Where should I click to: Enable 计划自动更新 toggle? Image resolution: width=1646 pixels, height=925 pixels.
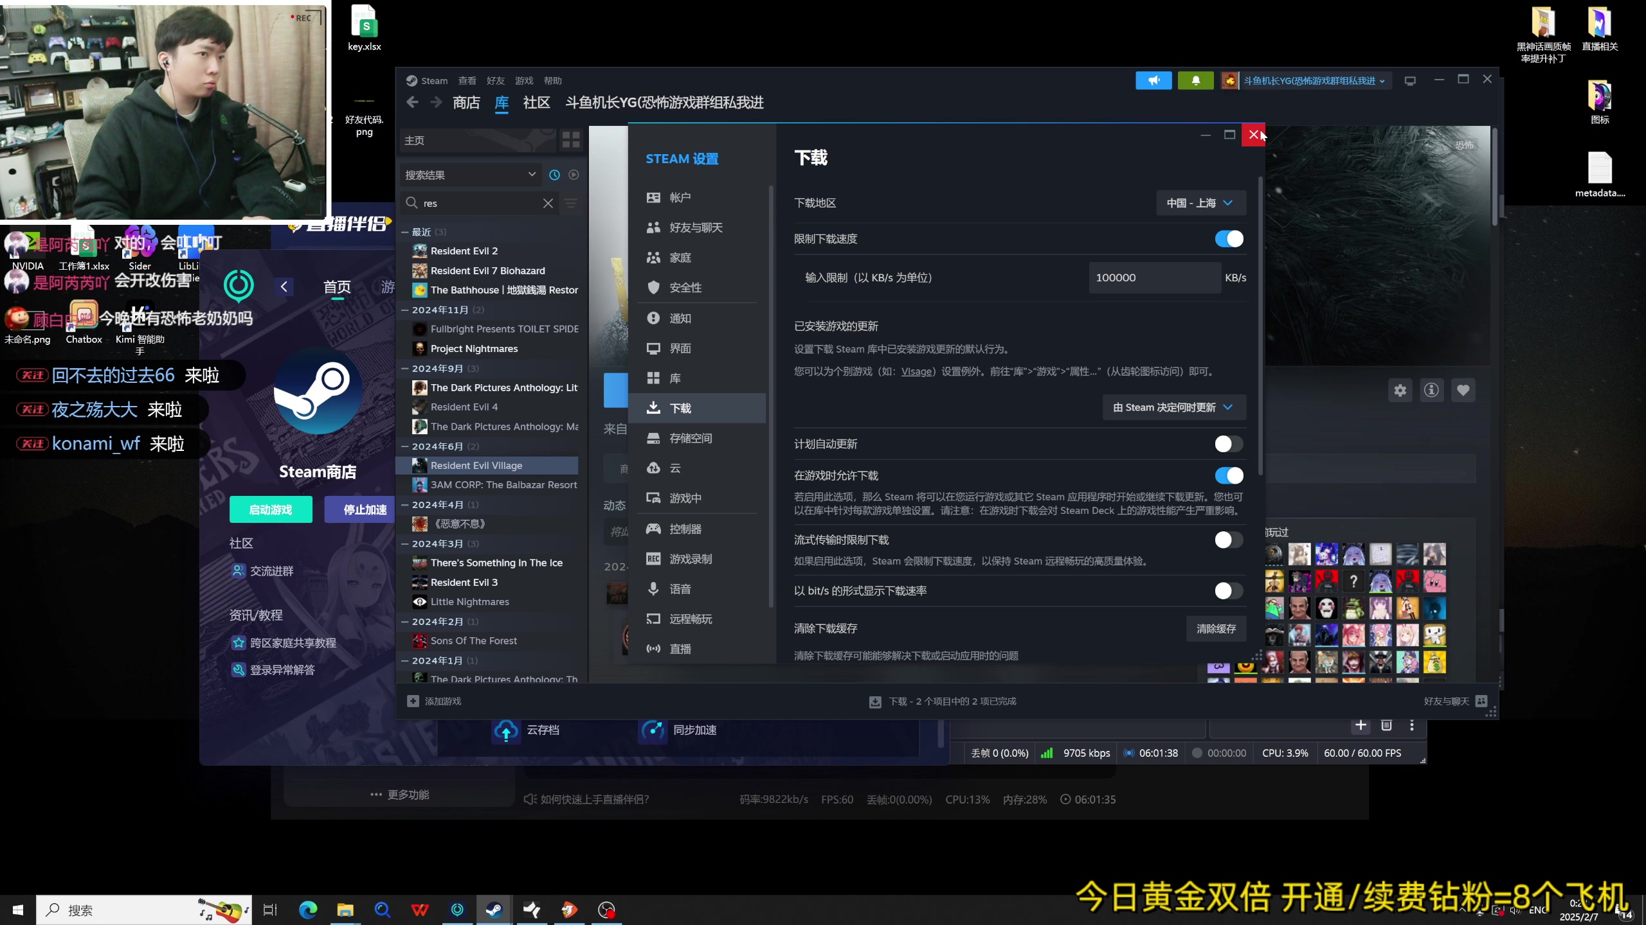1229,444
